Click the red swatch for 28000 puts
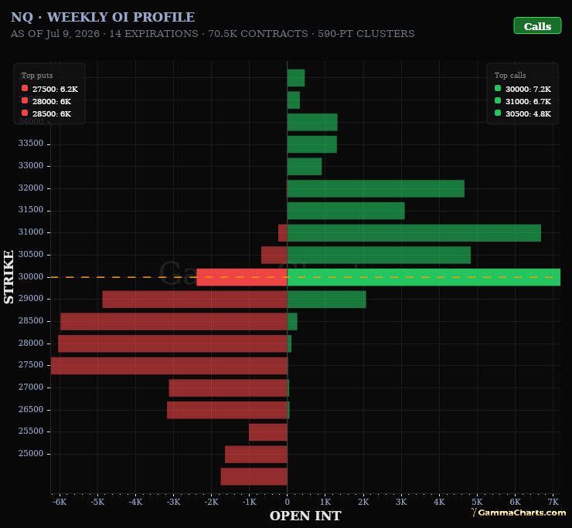The height and width of the screenshot is (528, 572). click(25, 100)
